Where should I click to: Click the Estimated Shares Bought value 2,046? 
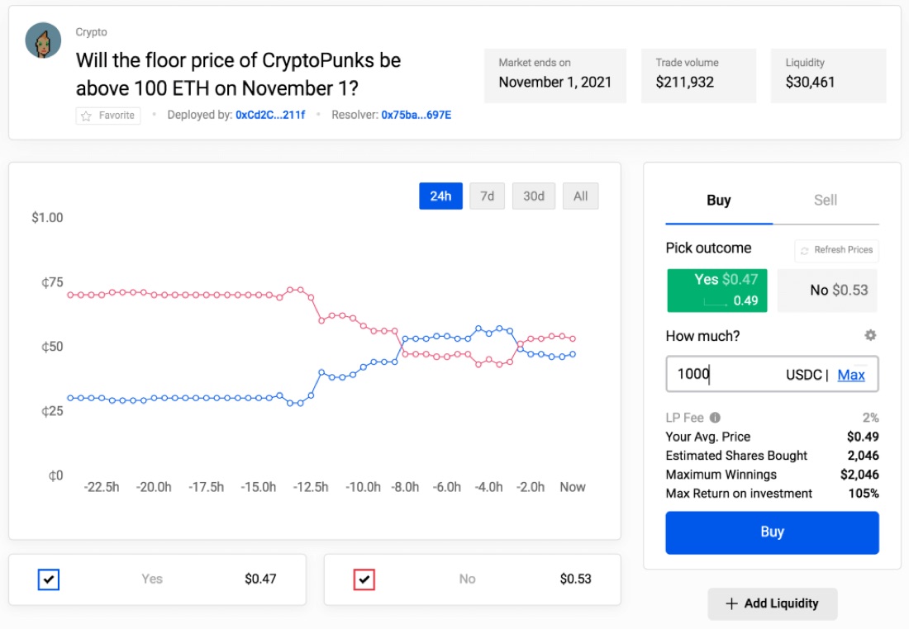click(863, 456)
